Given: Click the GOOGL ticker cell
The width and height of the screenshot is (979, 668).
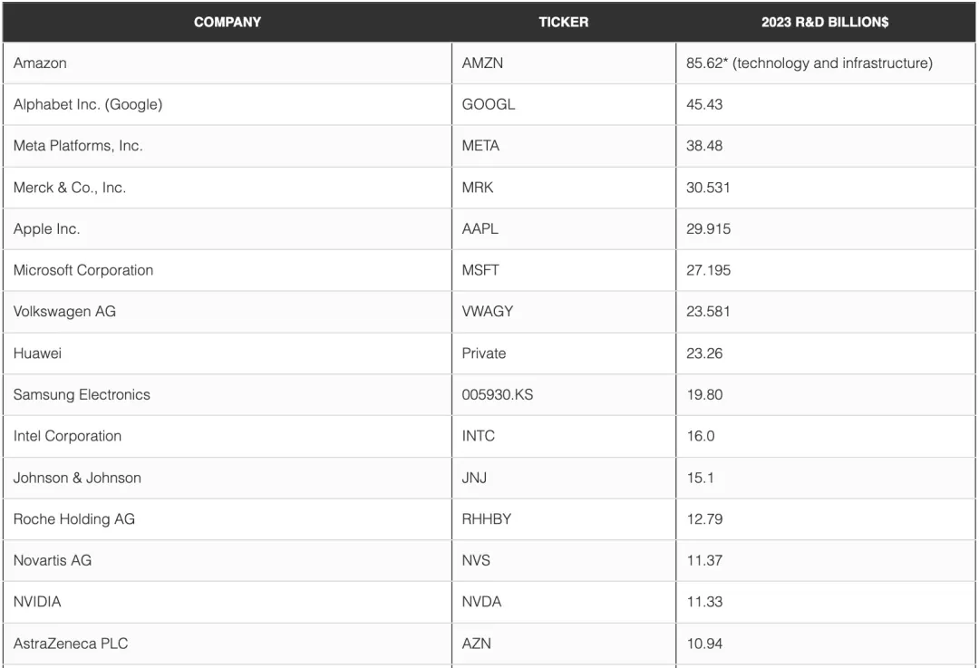Looking at the screenshot, I should (564, 104).
